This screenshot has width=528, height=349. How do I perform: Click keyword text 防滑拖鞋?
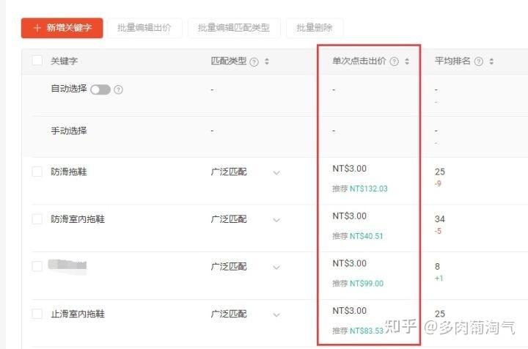coord(69,172)
